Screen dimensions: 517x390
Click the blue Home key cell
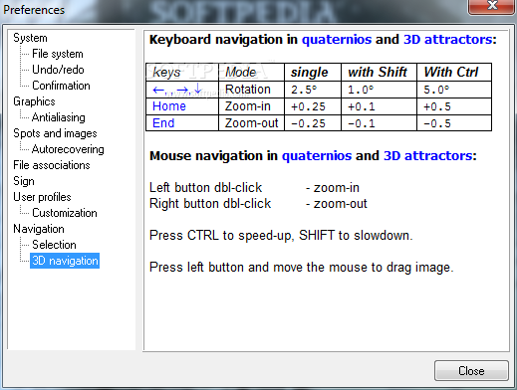[x=182, y=106]
